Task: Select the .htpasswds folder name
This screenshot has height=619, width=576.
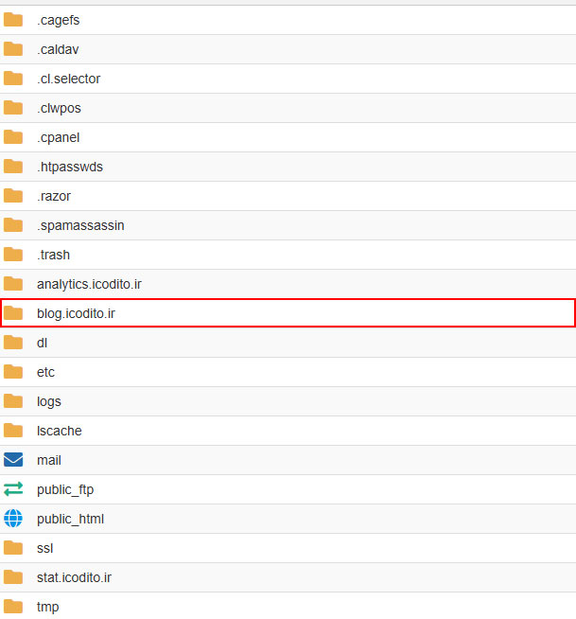Action: 70,167
